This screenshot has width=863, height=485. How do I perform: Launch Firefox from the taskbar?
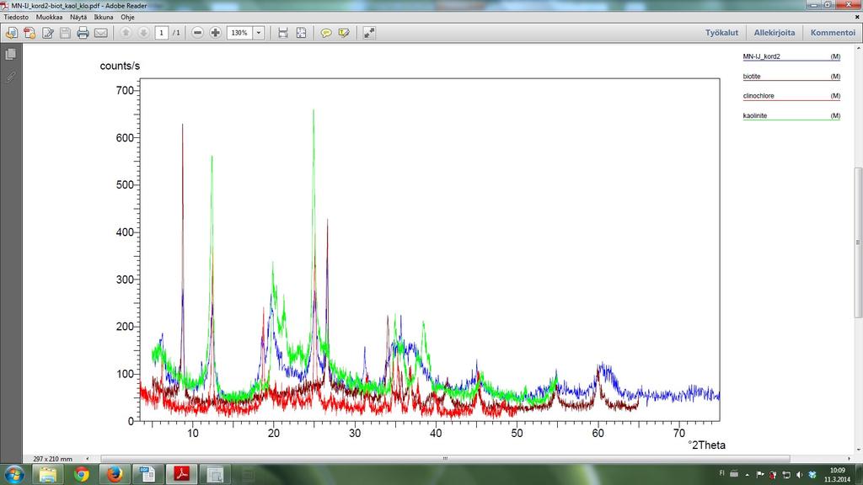tap(115, 474)
